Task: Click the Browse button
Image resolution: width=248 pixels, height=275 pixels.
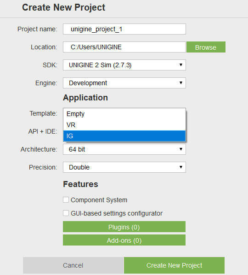Action: 206,47
